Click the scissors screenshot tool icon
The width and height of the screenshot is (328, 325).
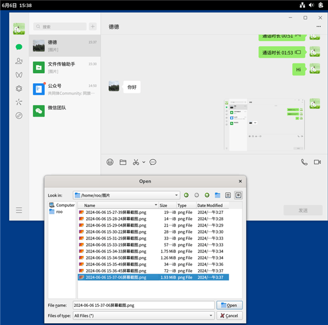136,162
